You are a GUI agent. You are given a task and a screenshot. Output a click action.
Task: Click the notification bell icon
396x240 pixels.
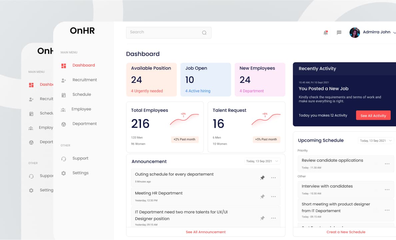coord(326,33)
